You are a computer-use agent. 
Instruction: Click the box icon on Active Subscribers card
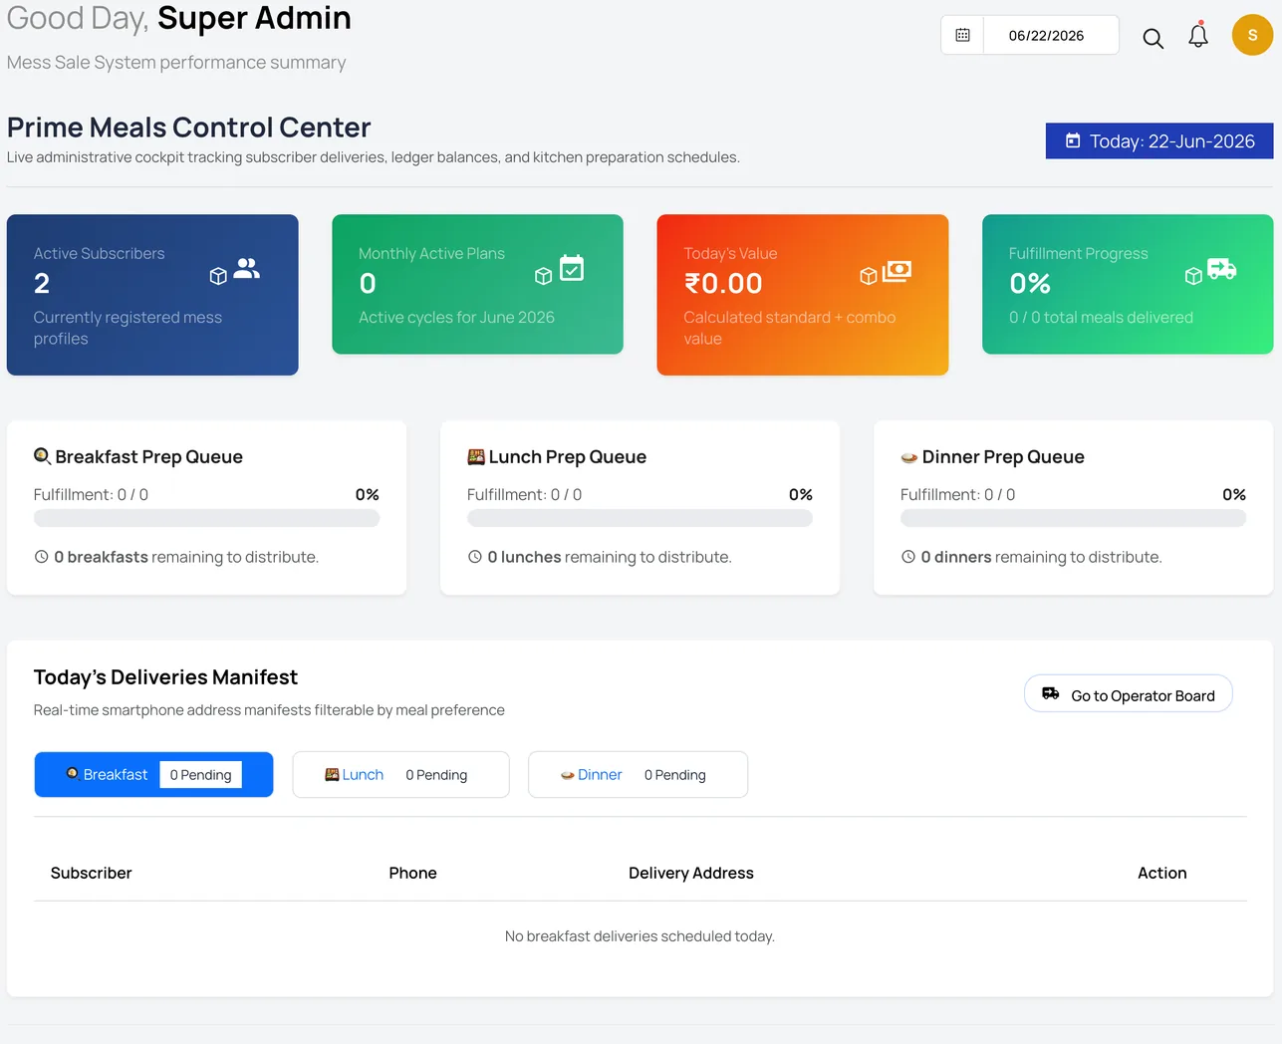tap(218, 276)
